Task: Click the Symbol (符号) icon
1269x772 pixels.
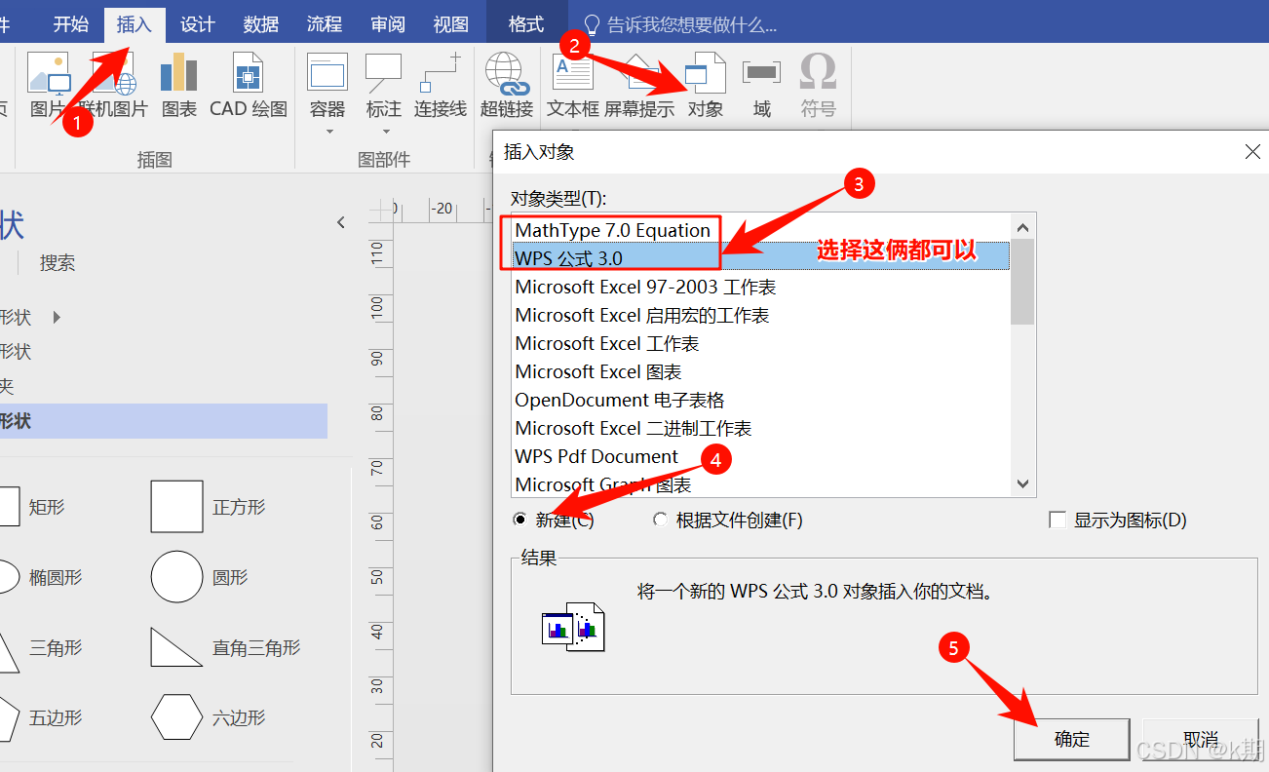Action: pyautogui.click(x=818, y=73)
